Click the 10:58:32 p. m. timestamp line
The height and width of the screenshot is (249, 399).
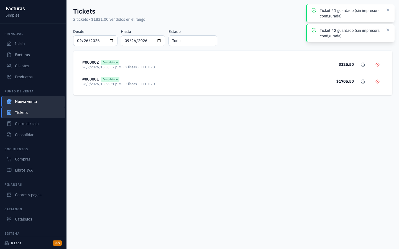(119, 67)
